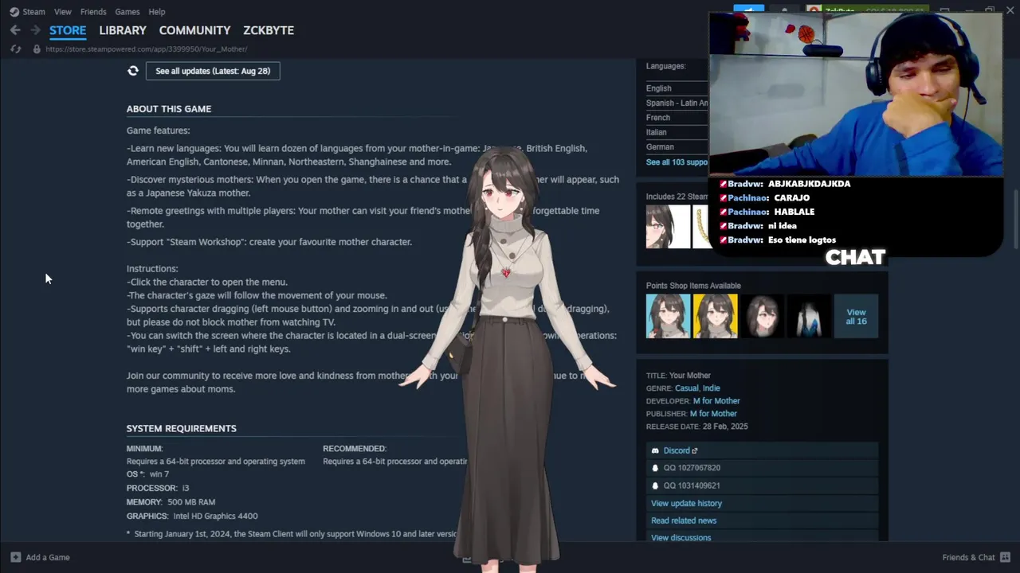1020x573 pixels.
Task: Reload page with the refresh icon
Action: [15, 49]
